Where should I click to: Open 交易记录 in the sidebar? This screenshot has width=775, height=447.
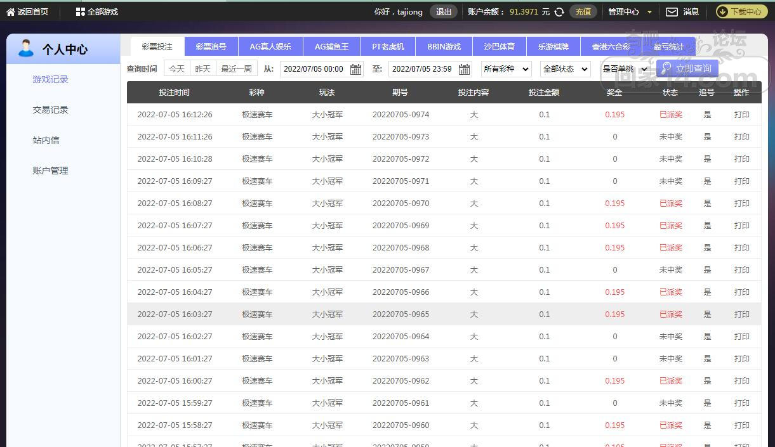[51, 110]
